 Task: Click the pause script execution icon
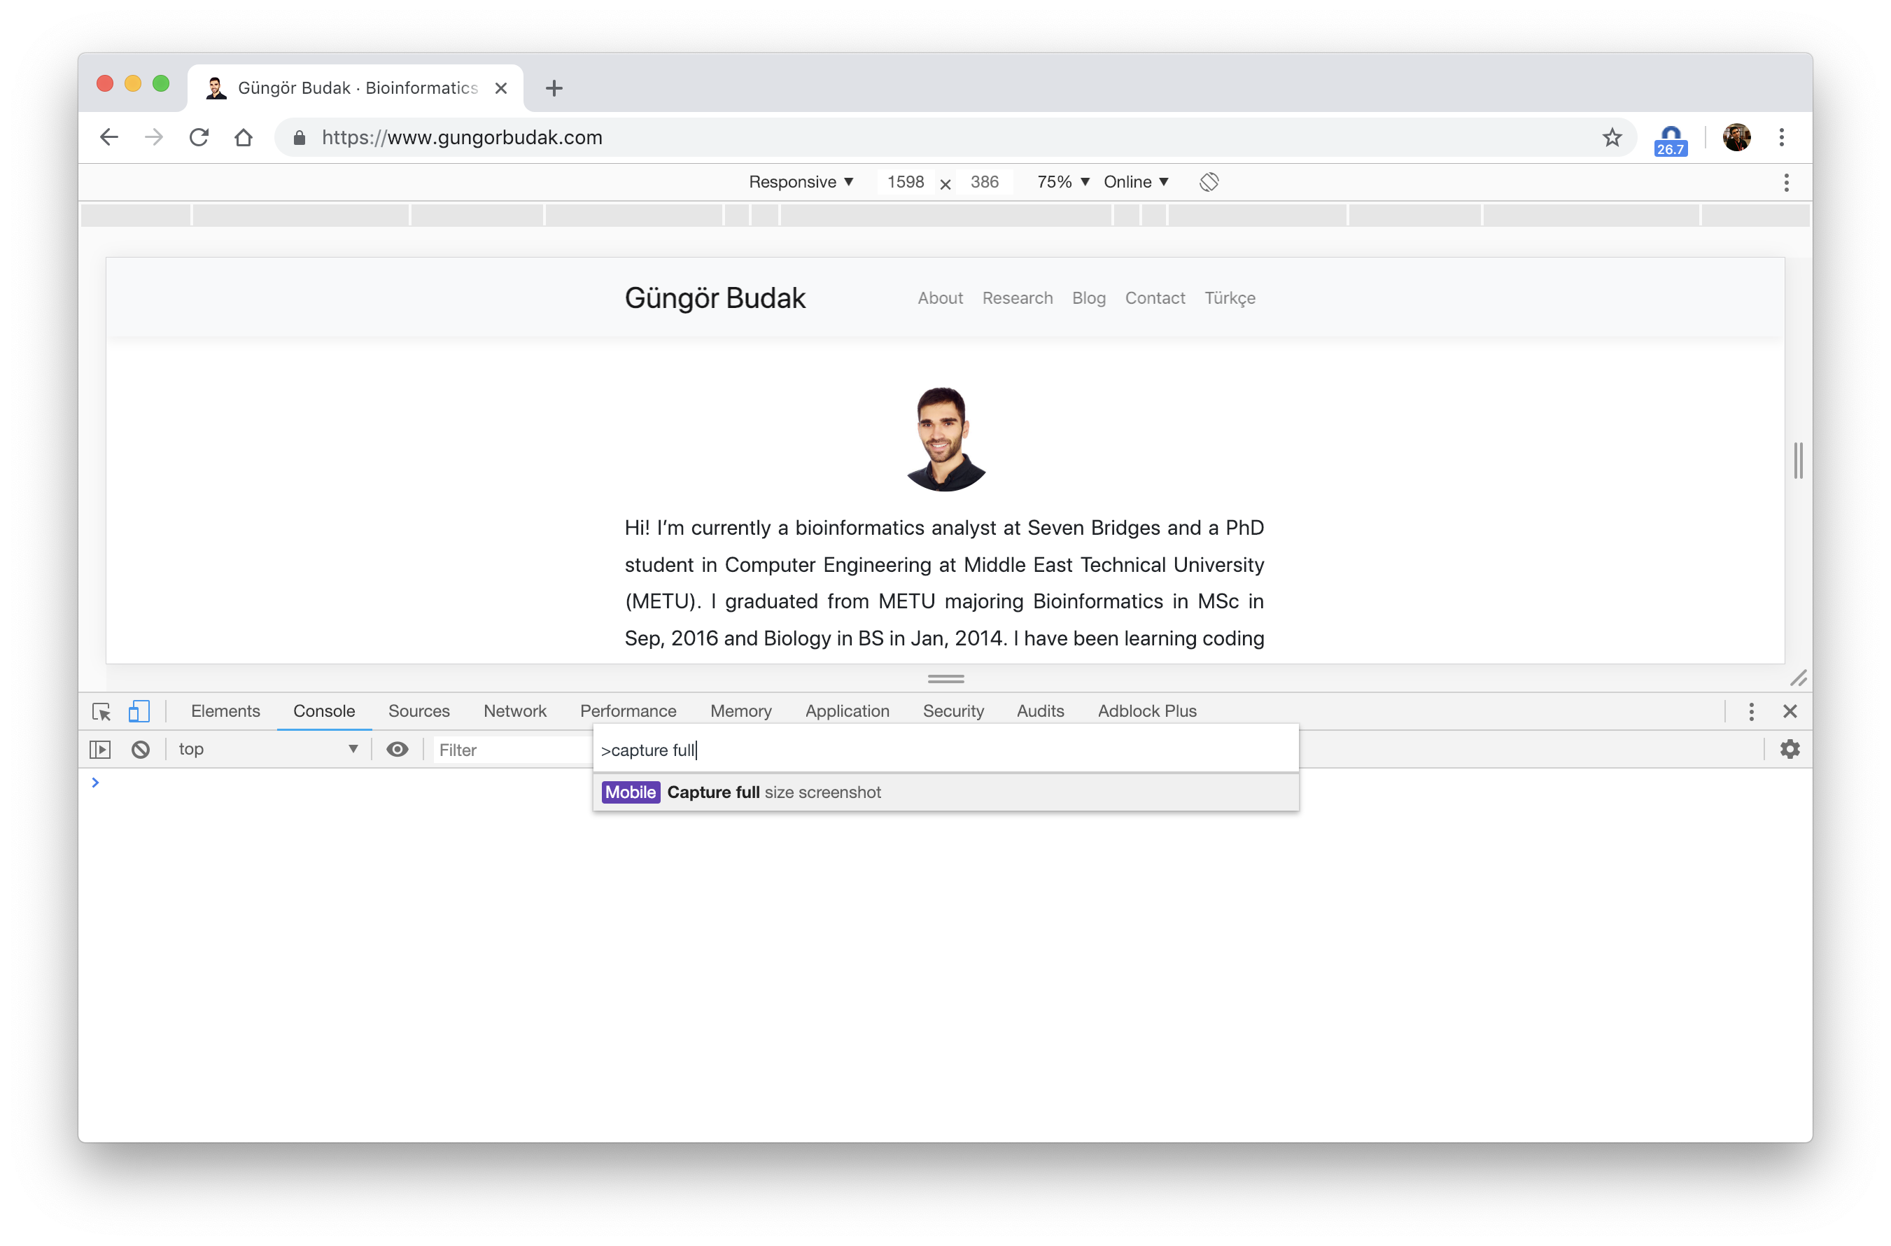(x=100, y=750)
